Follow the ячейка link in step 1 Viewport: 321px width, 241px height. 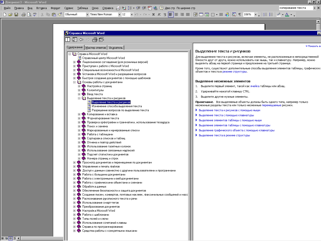pyautogui.click(x=255, y=86)
